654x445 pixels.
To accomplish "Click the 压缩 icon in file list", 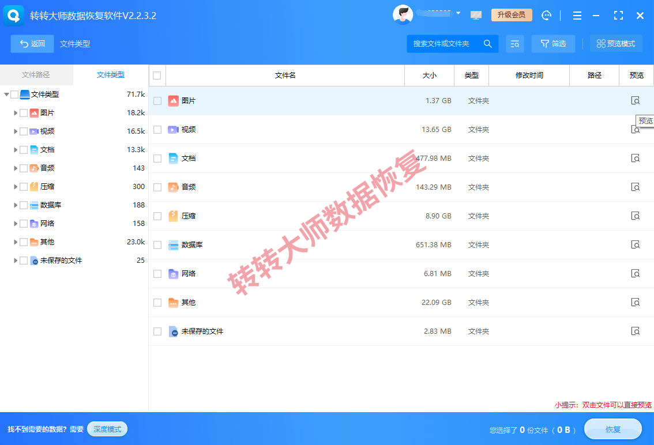I will [173, 216].
